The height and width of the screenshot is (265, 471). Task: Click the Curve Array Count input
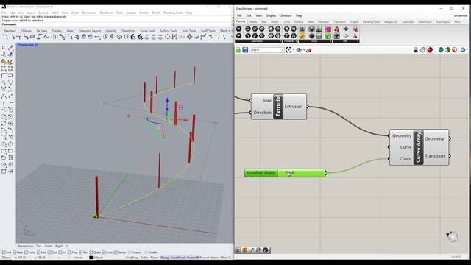[x=406, y=159]
